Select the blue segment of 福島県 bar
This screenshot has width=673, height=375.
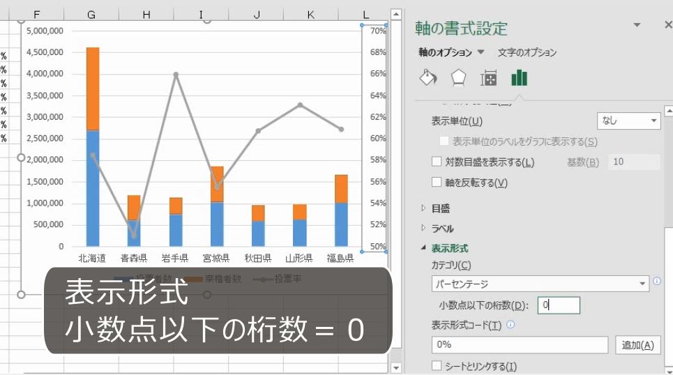(341, 224)
